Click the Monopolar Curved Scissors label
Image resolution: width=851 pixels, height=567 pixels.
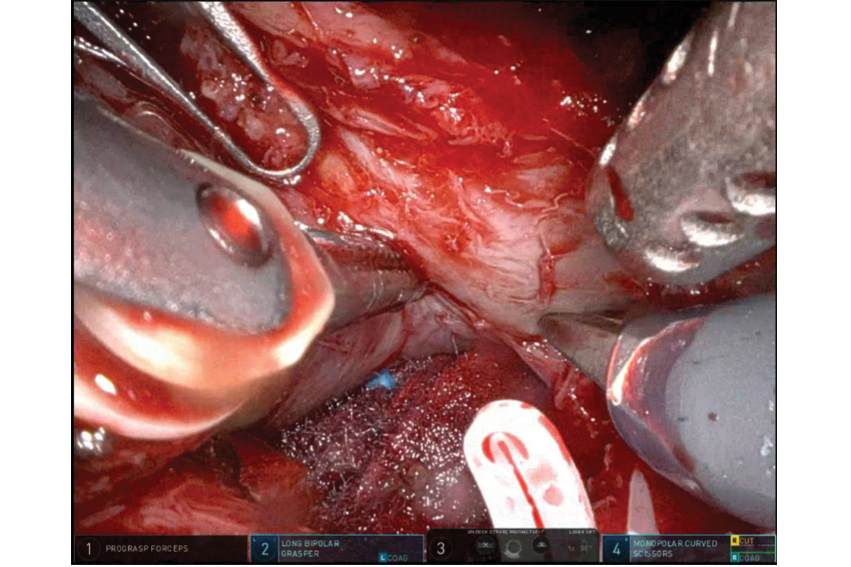point(674,549)
